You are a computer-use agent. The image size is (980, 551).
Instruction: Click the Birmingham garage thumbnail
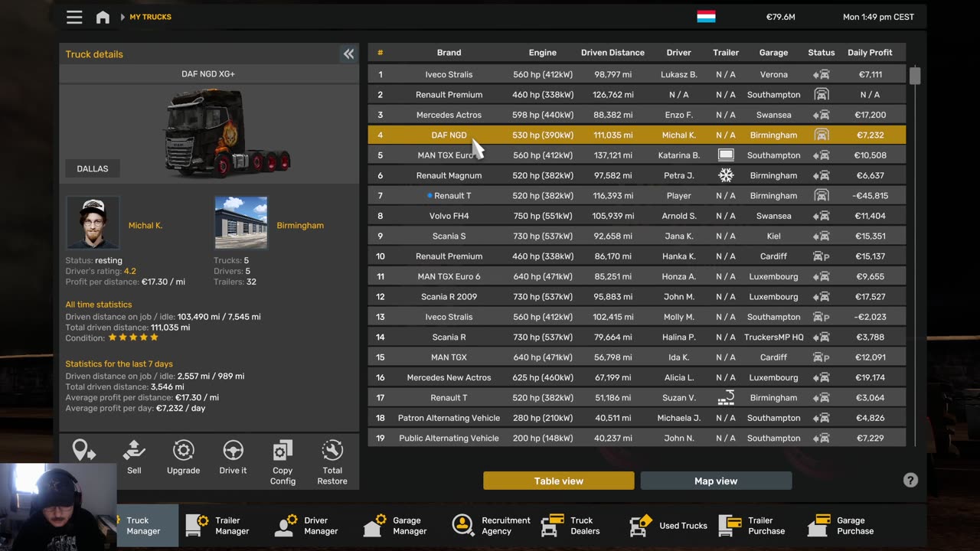pos(241,223)
